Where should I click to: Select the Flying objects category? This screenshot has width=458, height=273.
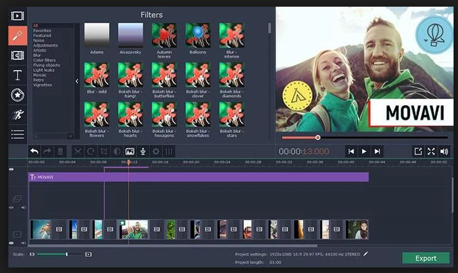[x=46, y=65]
